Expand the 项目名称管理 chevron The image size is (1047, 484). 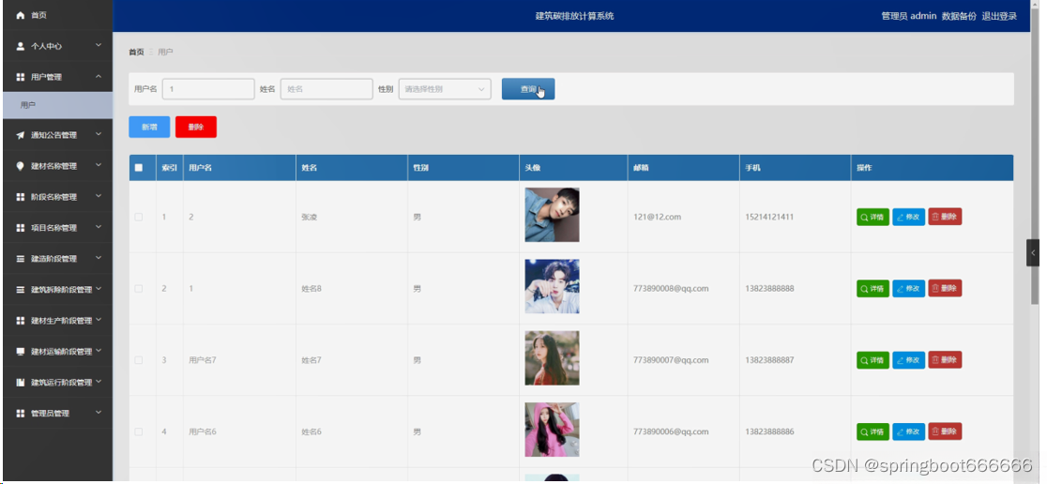pyautogui.click(x=99, y=227)
